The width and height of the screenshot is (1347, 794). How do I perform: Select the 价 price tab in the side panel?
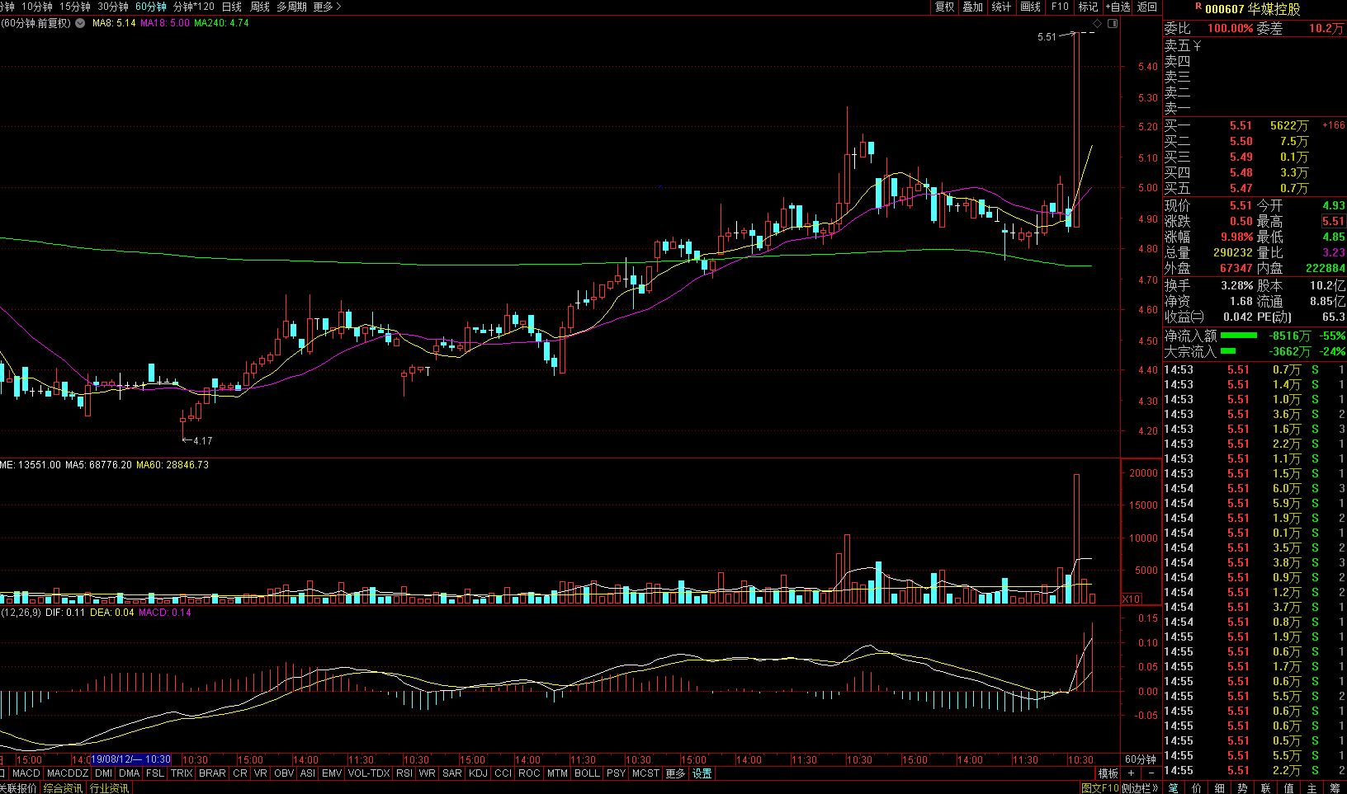click(x=1197, y=788)
